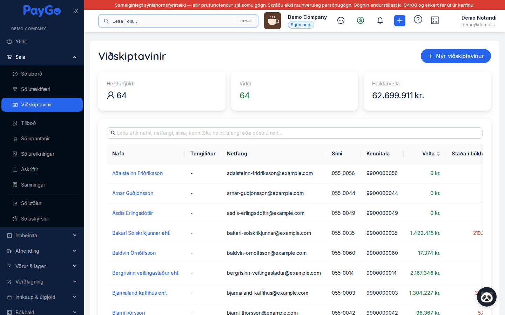Create Nýr viðskiptavinur
Viewport: 505px width, 315px height.
[x=456, y=56]
